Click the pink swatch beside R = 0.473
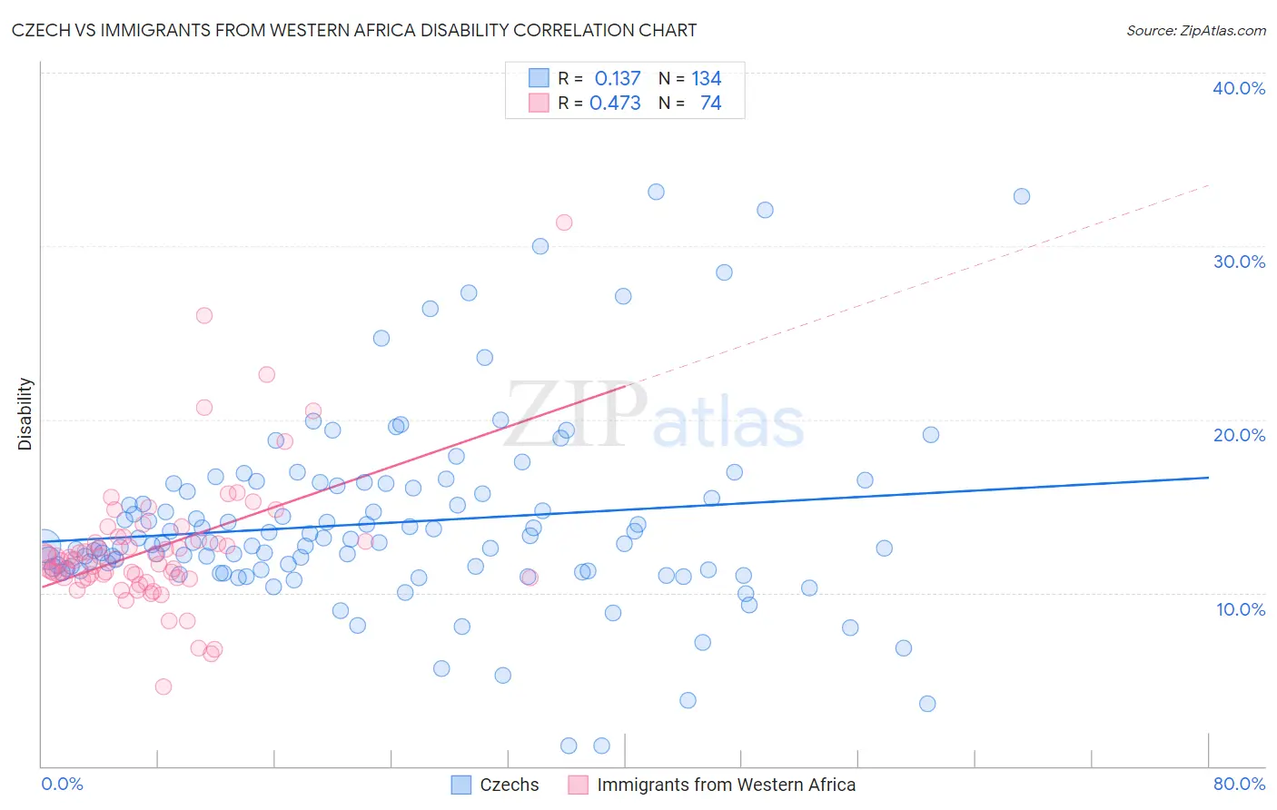 [539, 103]
